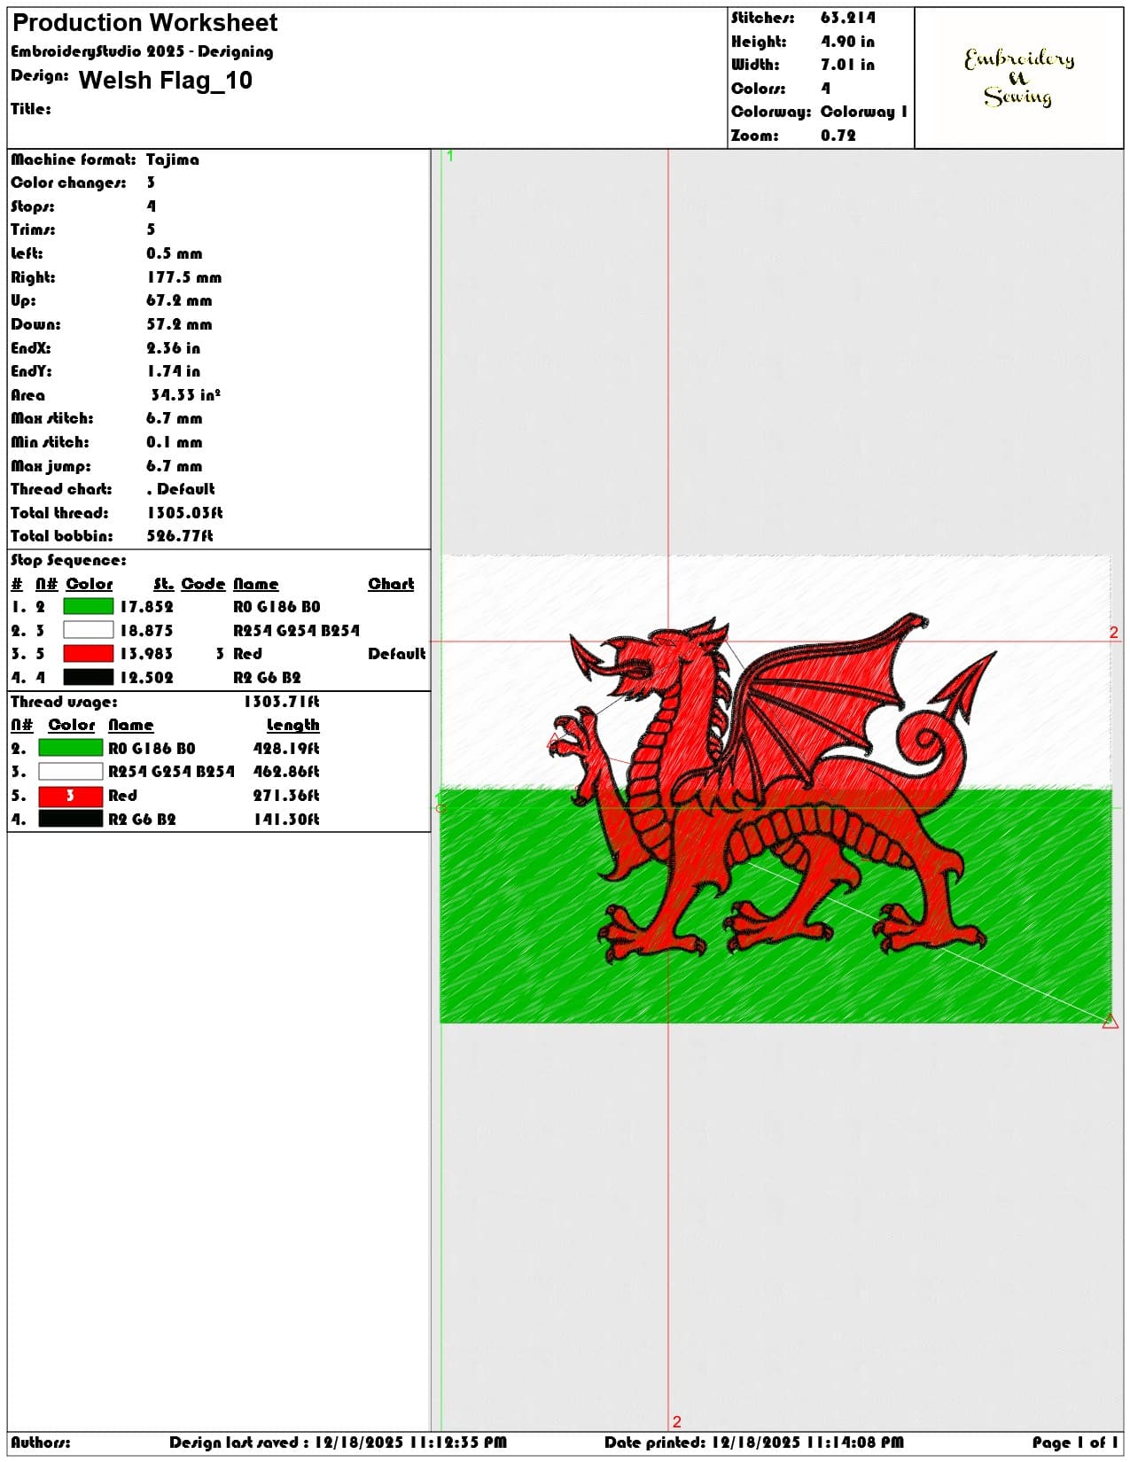Click the 'Design last saved' timestamp
This screenshot has width=1130, height=1462.
(x=339, y=1443)
